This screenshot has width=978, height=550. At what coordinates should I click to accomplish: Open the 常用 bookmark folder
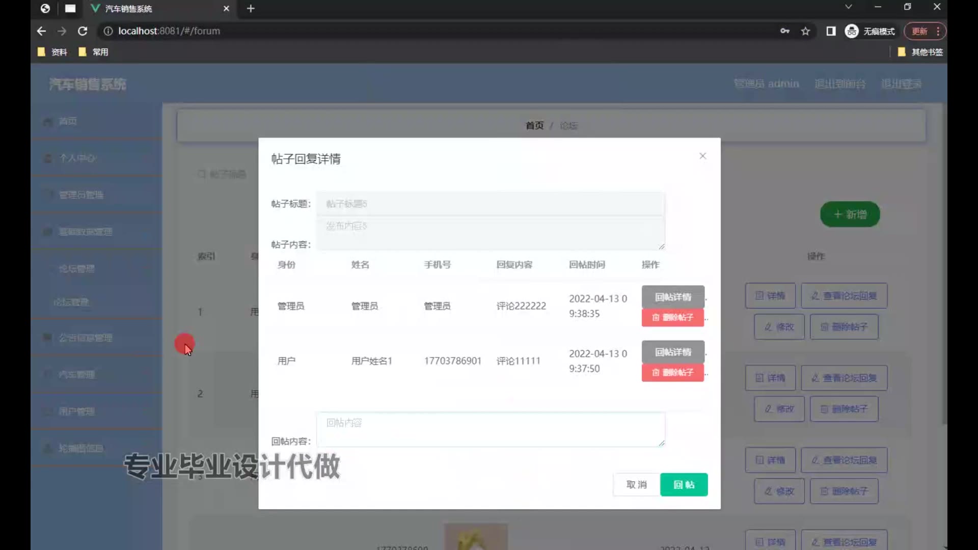(94, 52)
